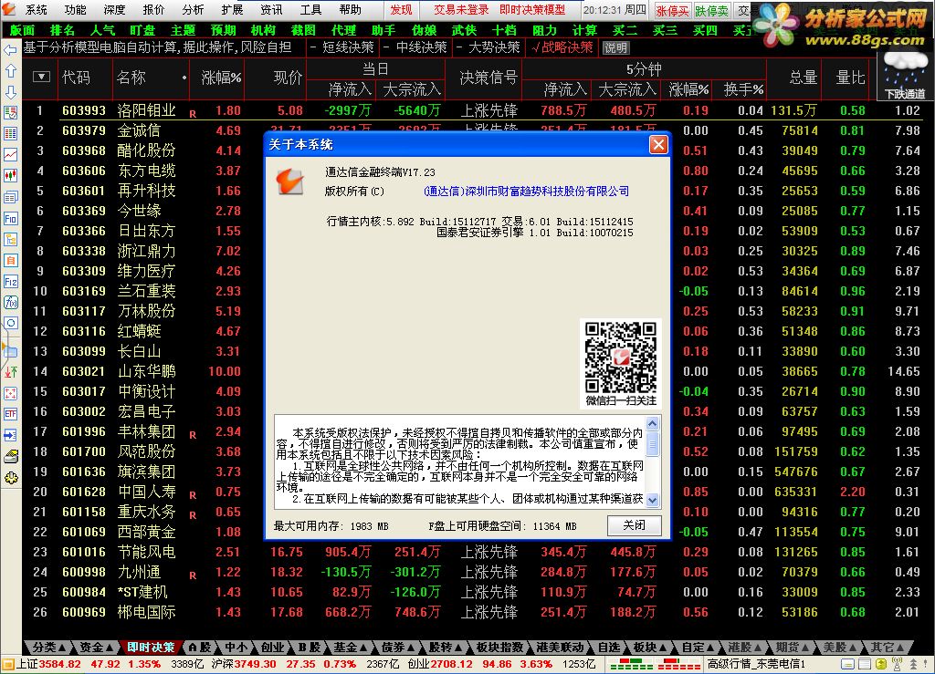Image resolution: width=935 pixels, height=674 pixels.
Task: Select the 战略决策 checked option
Action: click(562, 47)
